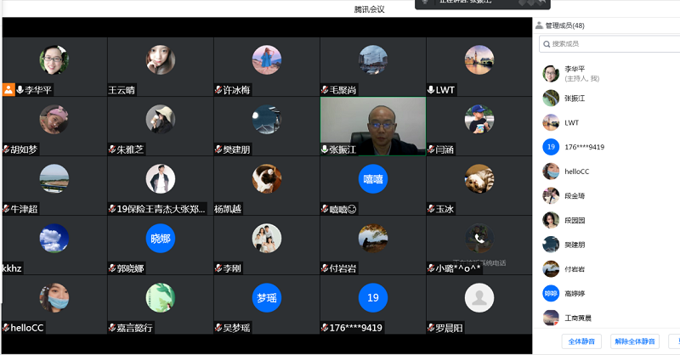680x355 pixels.
Task: Click the orange host icon beside 李华平
Action: tap(8, 89)
